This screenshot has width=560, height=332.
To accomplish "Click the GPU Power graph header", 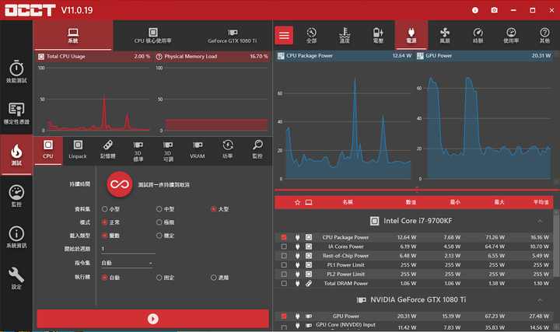I will 484,56.
